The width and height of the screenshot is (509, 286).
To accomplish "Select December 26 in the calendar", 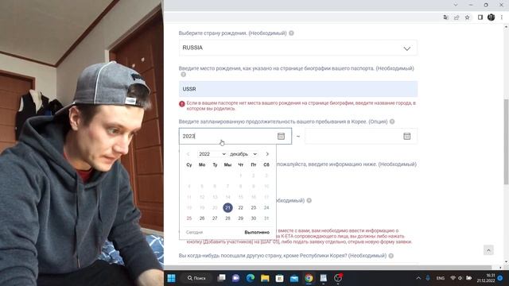I will coord(202,218).
